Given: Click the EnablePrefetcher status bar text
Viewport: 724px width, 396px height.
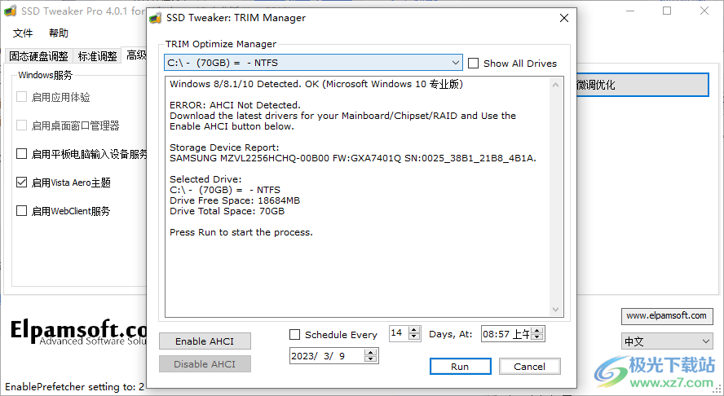Looking at the screenshot, I should 75,387.
